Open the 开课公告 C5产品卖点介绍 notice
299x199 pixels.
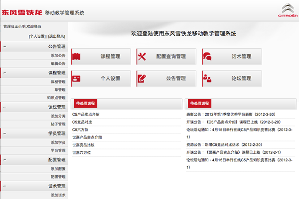tap(234, 122)
